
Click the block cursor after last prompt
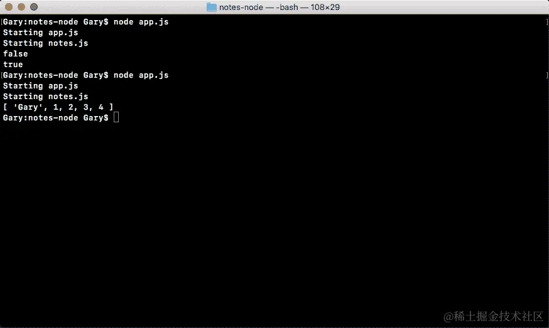(x=116, y=117)
